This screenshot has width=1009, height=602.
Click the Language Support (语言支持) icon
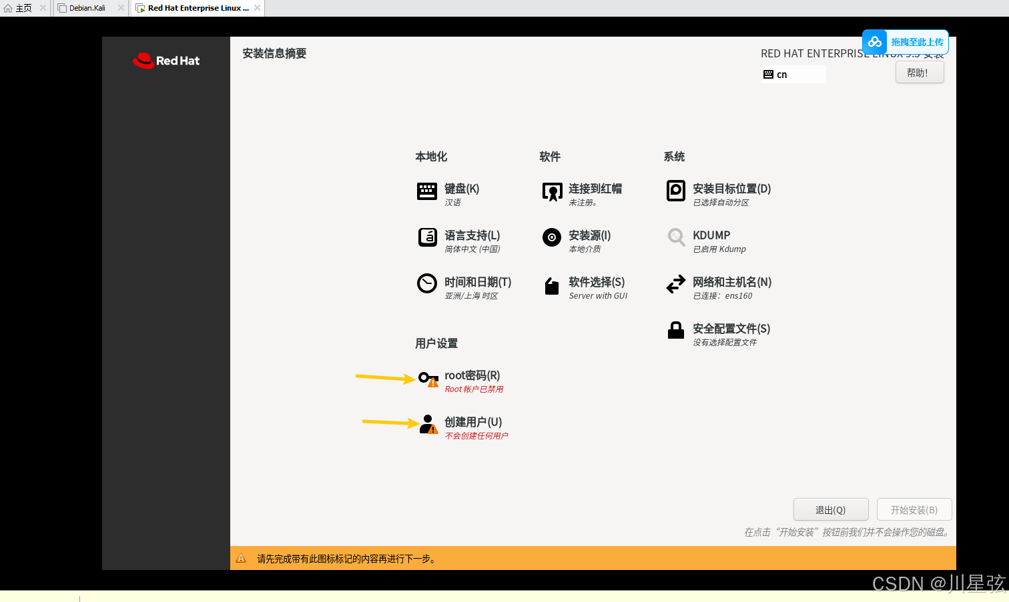point(427,237)
